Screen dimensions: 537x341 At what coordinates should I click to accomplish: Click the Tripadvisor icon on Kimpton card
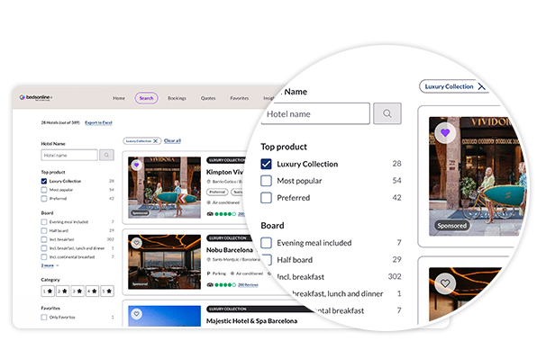point(210,214)
